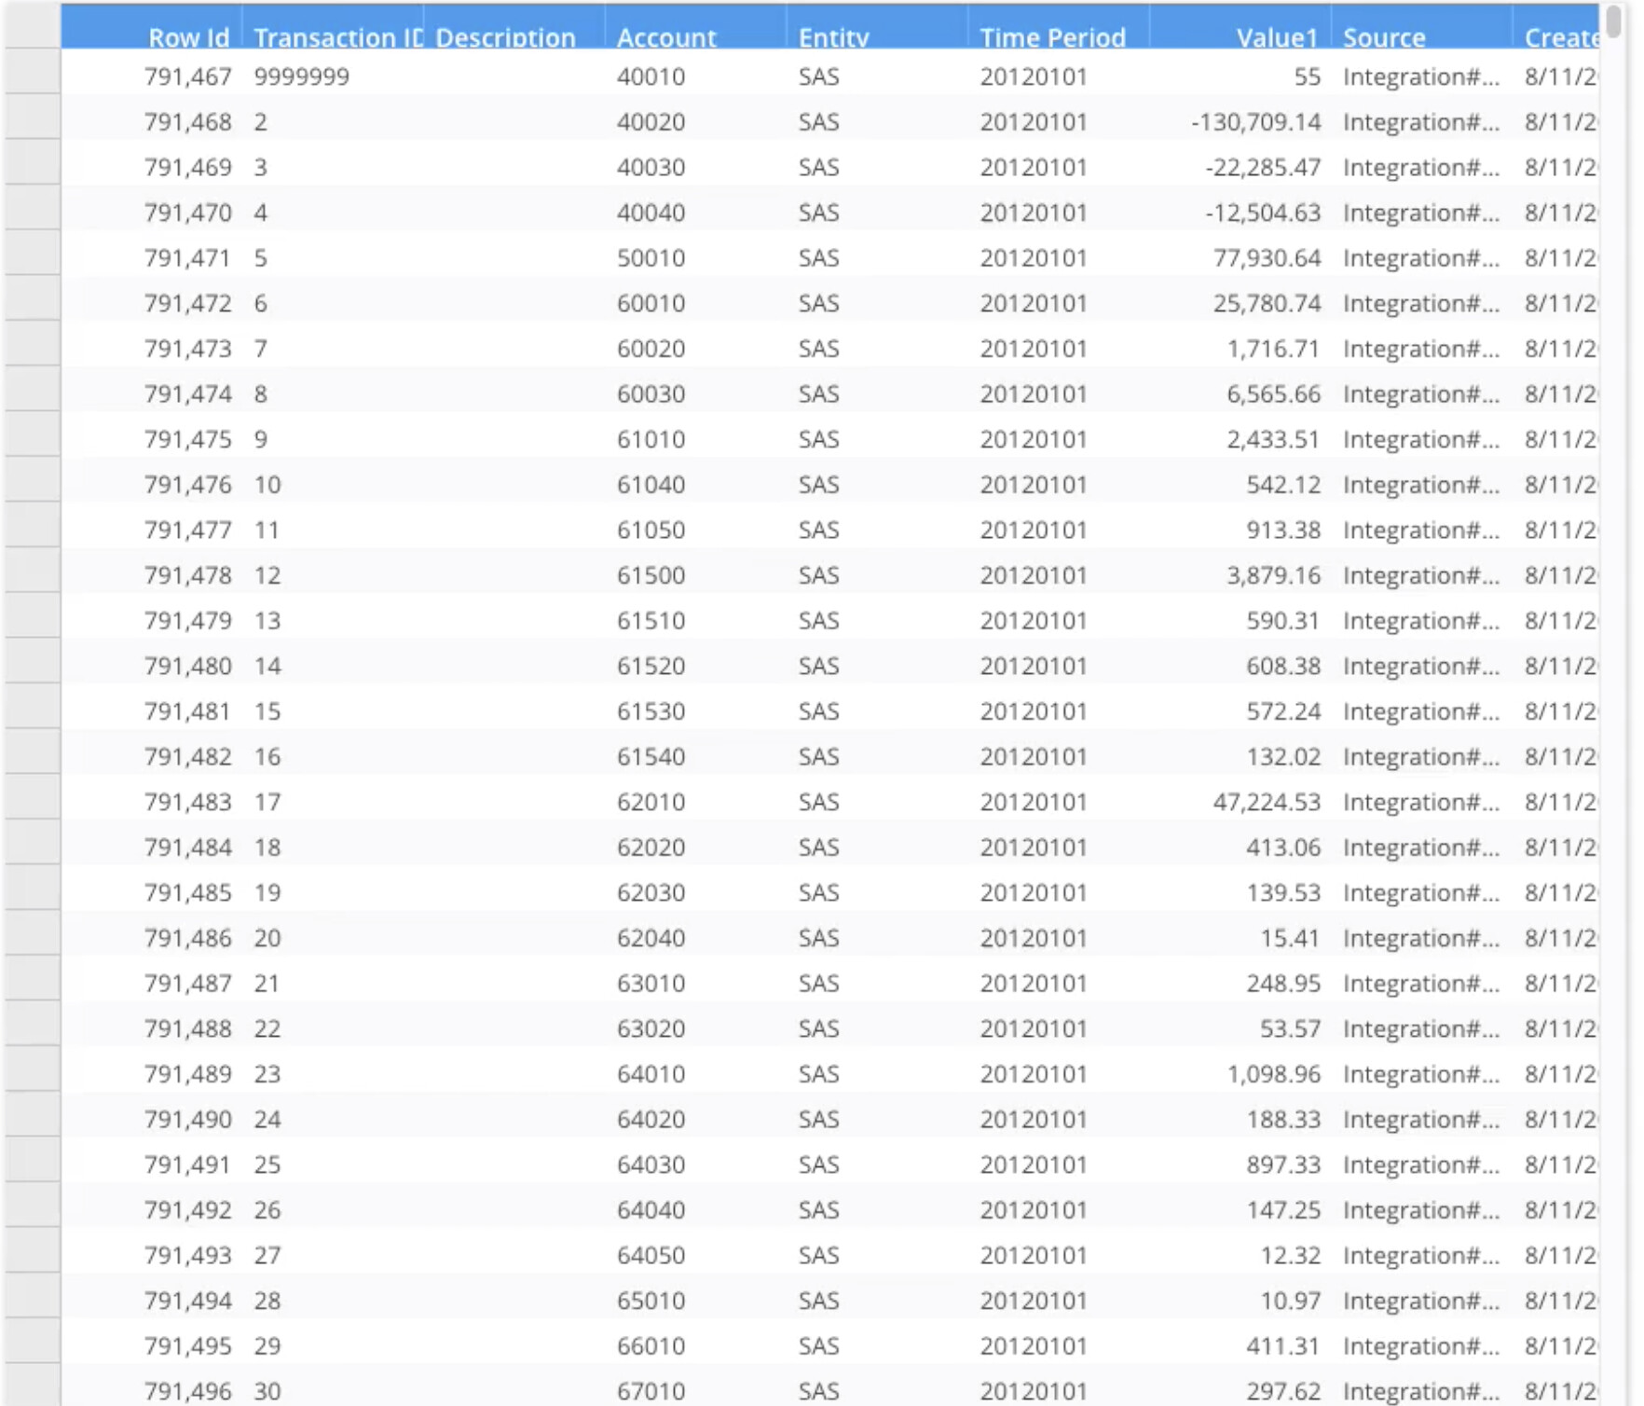Click the vertical scrollbar thumb
1644x1406 pixels.
coord(1614,21)
